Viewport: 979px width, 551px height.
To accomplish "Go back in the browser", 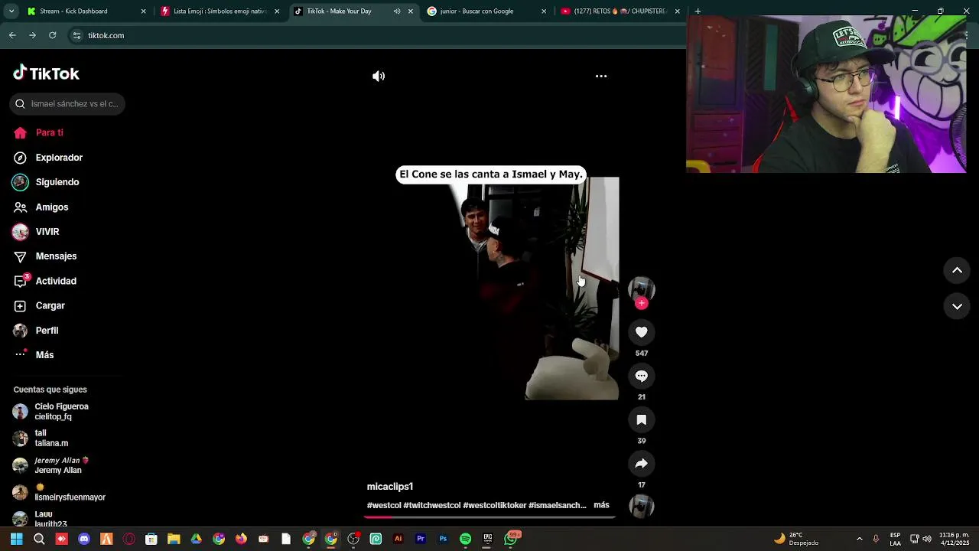I will point(12,35).
